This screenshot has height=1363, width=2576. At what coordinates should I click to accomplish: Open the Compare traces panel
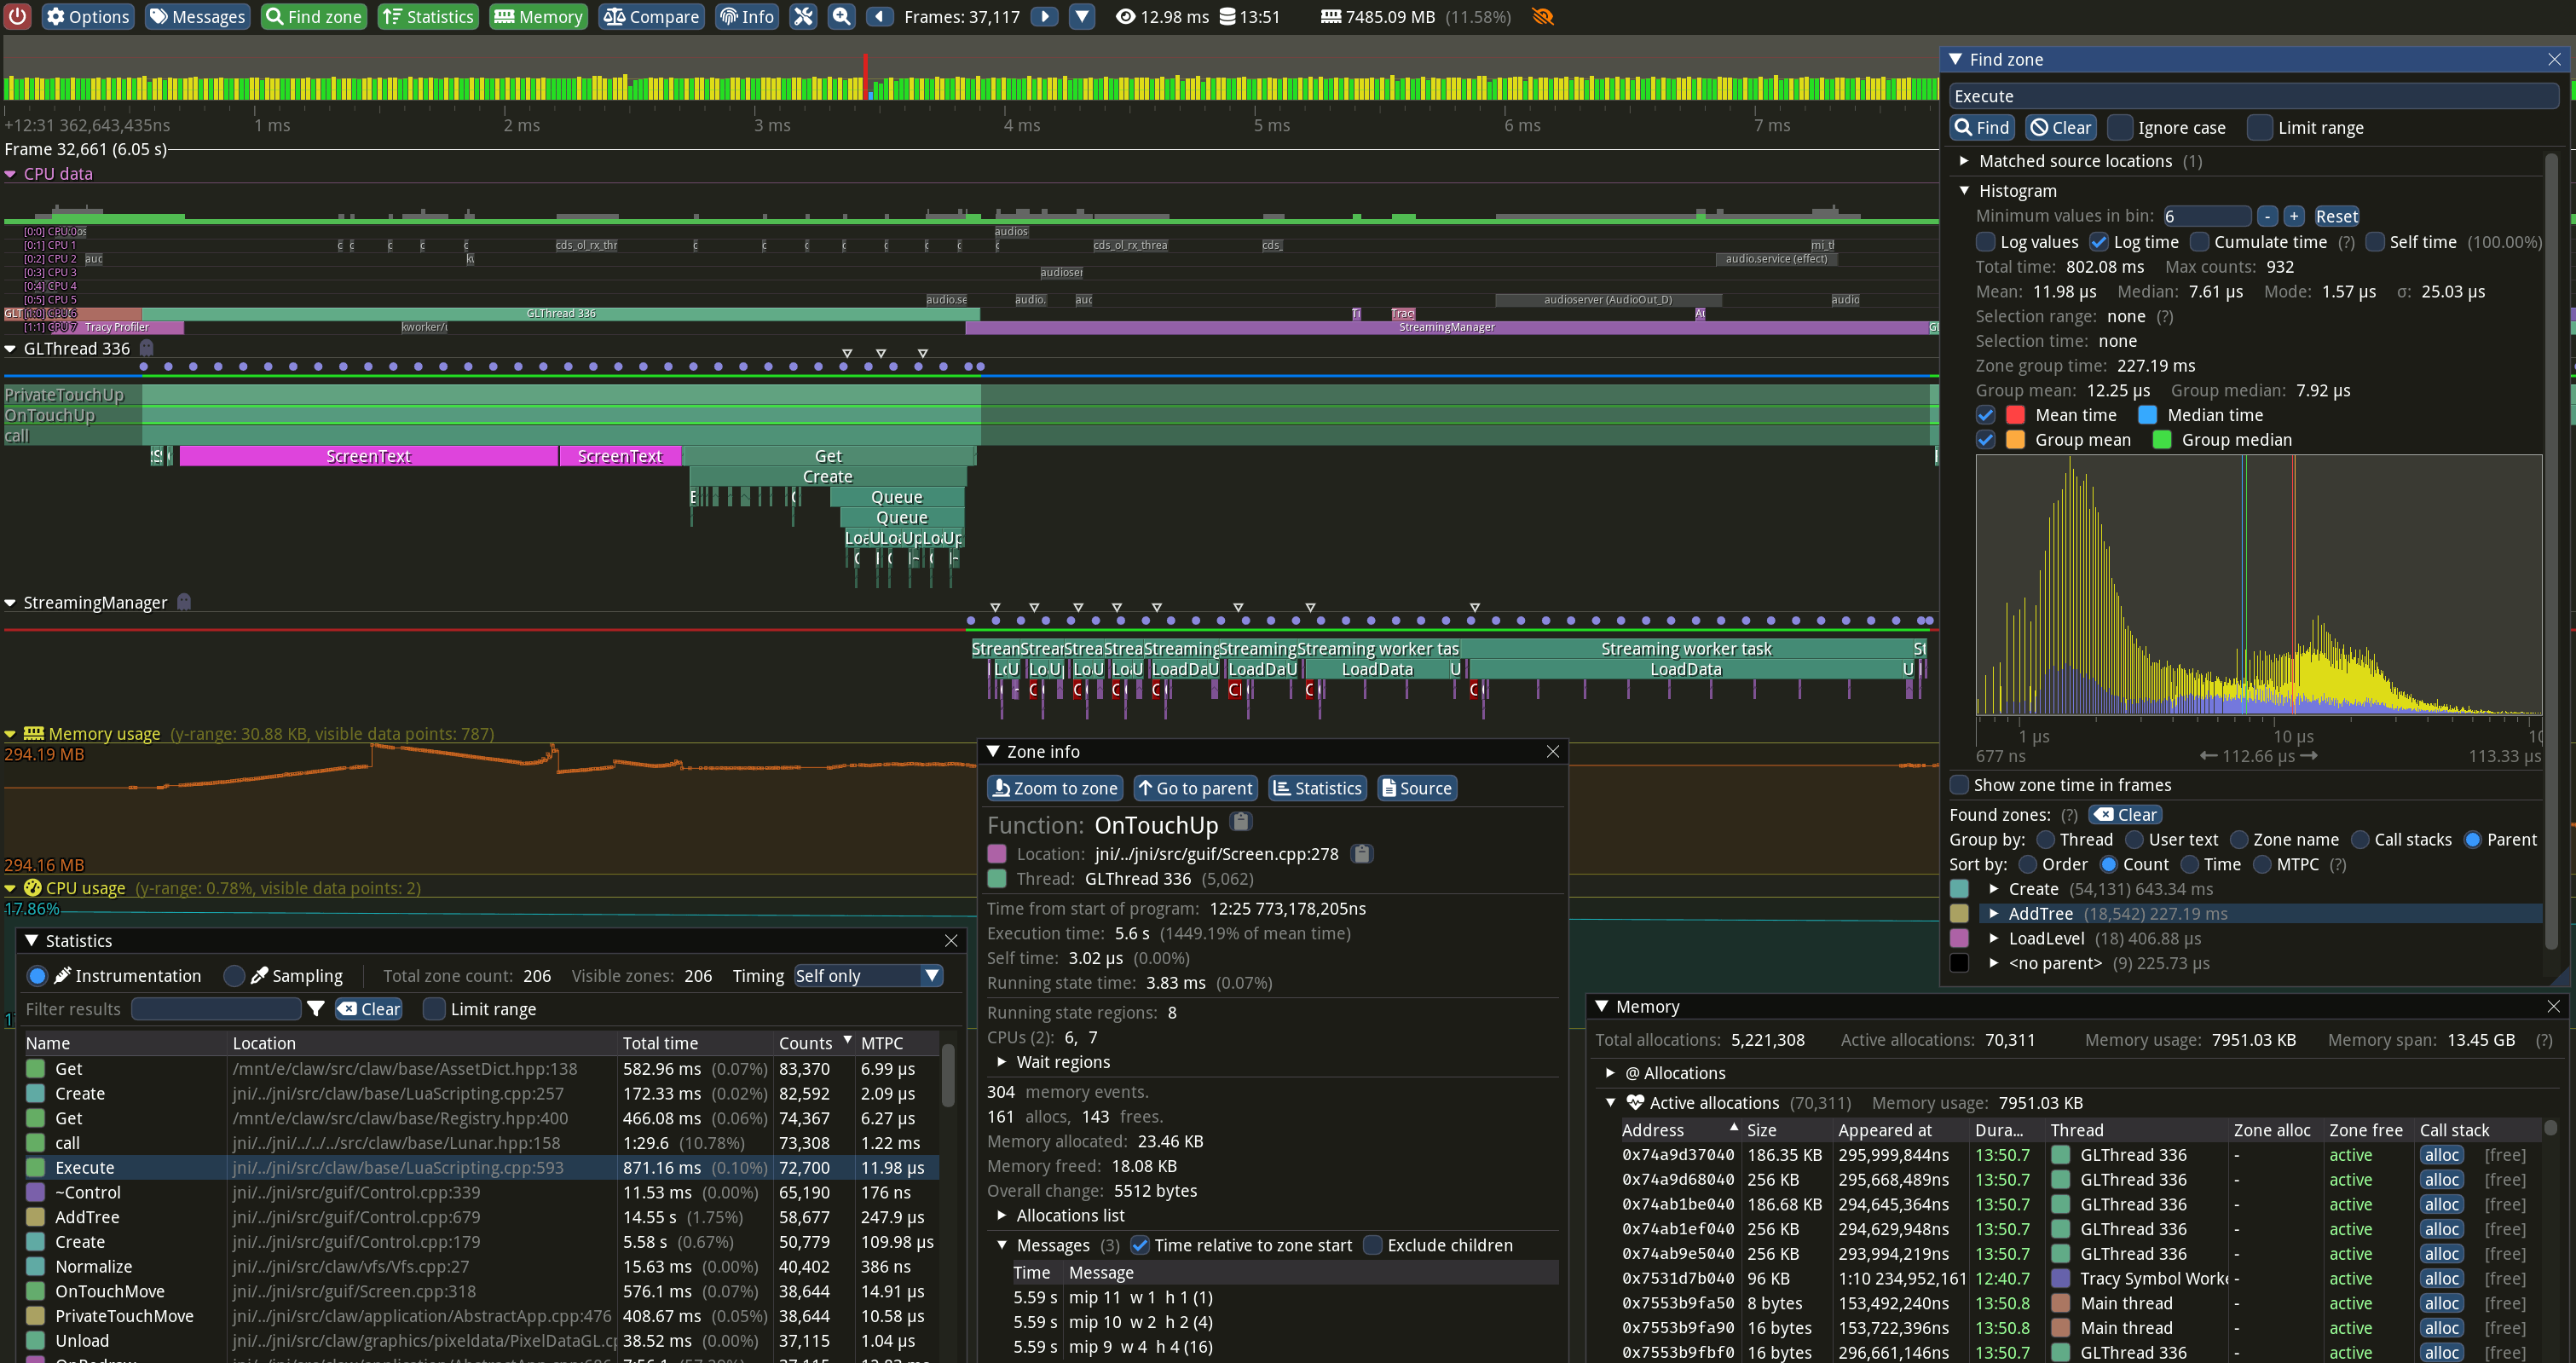(651, 16)
